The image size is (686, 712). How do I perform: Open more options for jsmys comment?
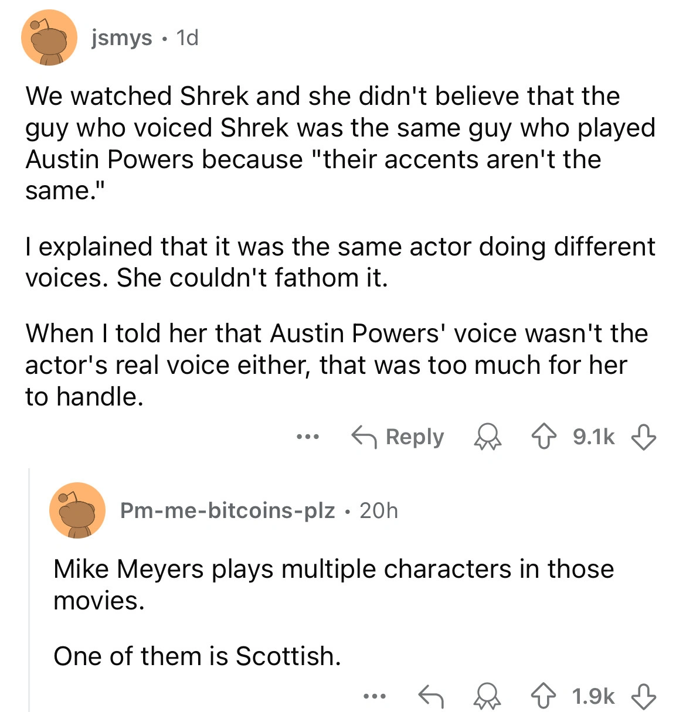pyautogui.click(x=307, y=437)
